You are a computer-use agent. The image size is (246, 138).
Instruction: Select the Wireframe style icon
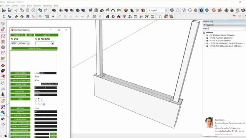(184, 10)
